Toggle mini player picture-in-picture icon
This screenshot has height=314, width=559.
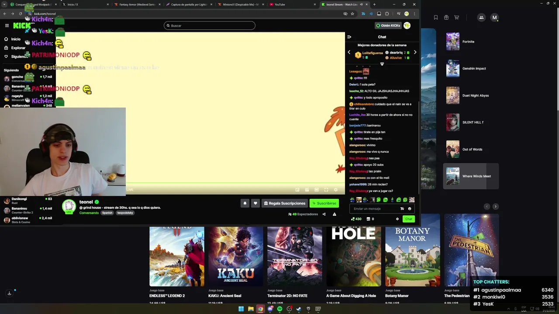coord(297,190)
